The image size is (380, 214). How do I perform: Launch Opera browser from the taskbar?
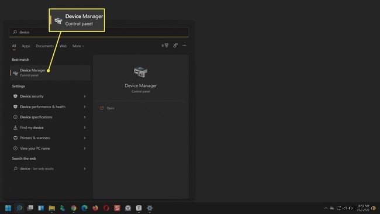coord(106,208)
